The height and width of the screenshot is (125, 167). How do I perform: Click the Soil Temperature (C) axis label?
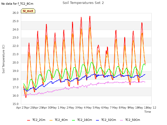tap(3, 59)
